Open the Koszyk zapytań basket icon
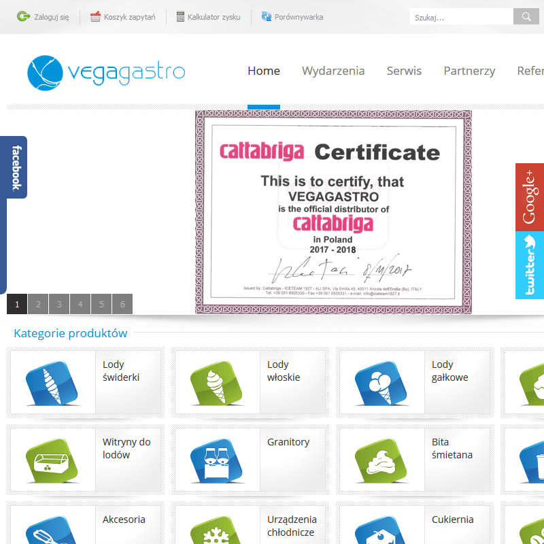Image resolution: width=544 pixels, height=544 pixels. click(x=95, y=16)
